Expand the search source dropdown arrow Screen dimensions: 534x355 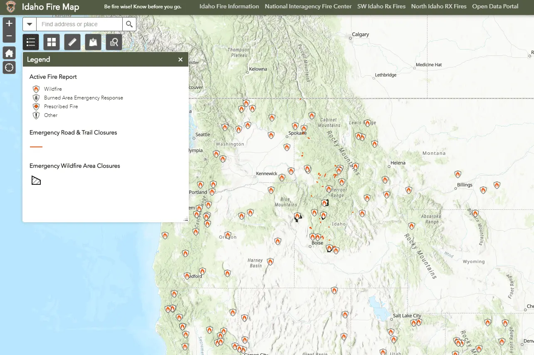30,25
